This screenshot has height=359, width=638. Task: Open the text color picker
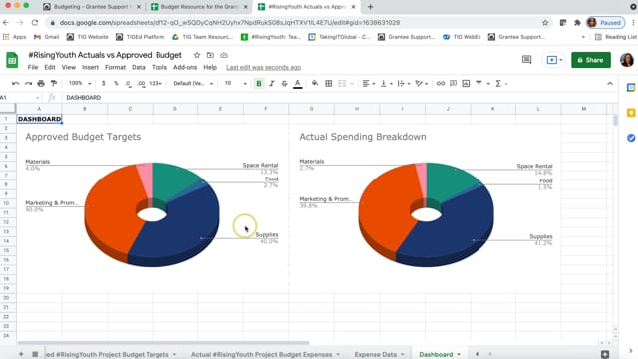298,84
